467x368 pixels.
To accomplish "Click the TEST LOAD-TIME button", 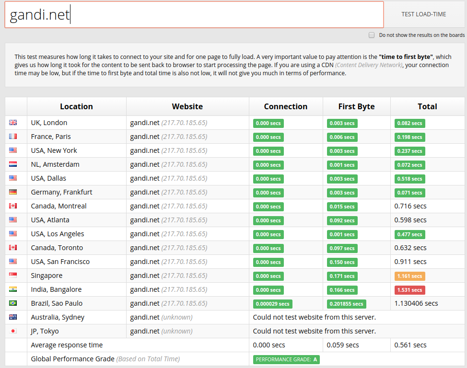I will [423, 14].
